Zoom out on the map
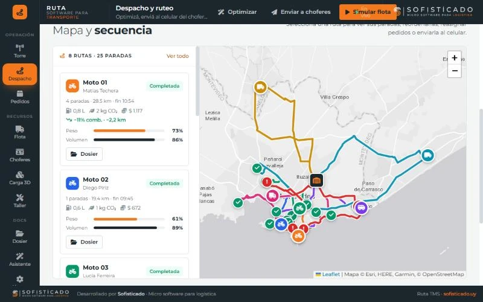Viewport: 483px width, 302px height. pos(455,71)
